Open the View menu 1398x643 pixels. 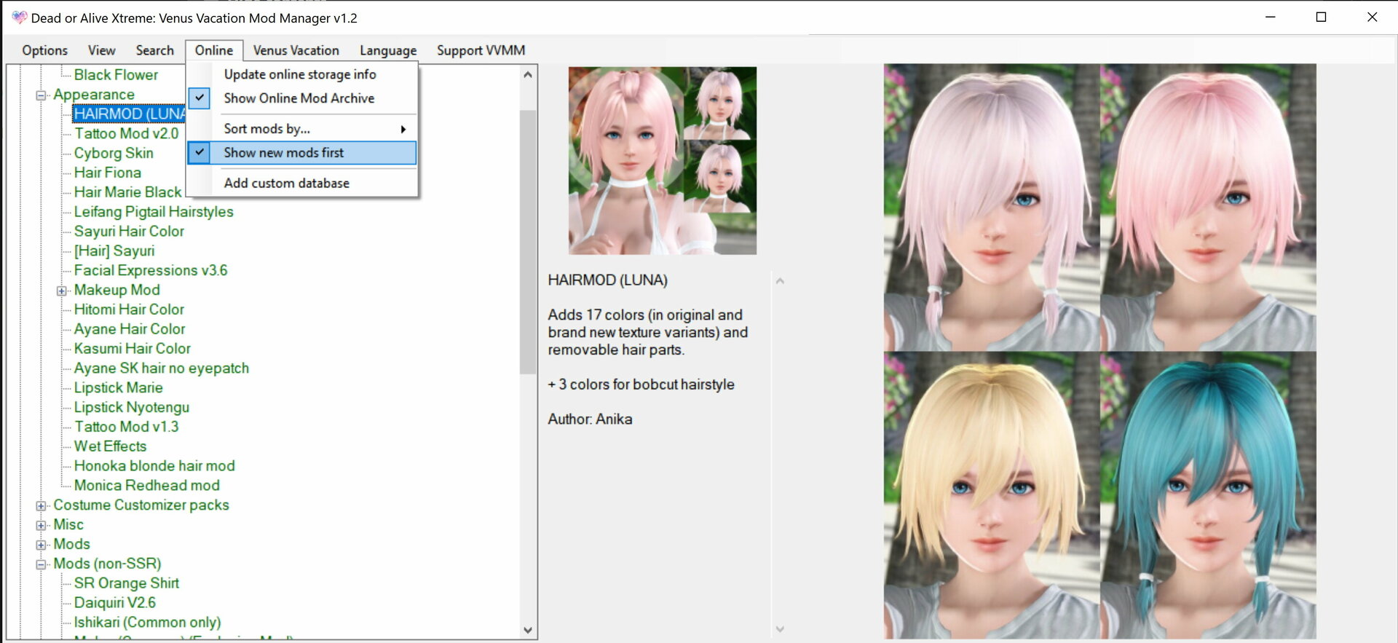coord(101,50)
